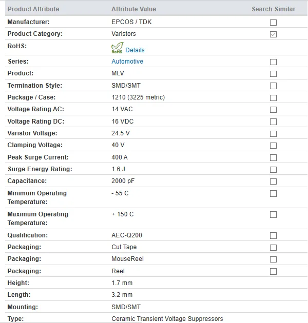Click the 1.6 J energy rating value

pos(119,169)
